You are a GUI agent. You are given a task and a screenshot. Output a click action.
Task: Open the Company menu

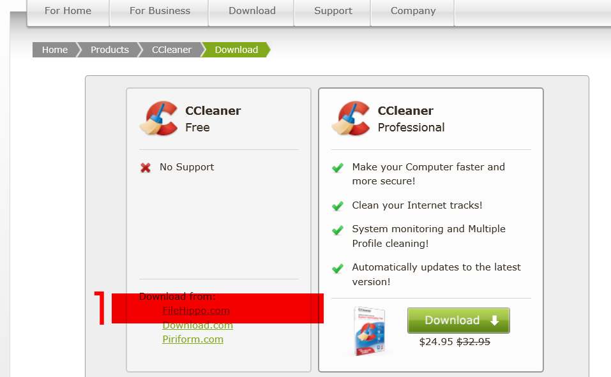[x=413, y=11]
